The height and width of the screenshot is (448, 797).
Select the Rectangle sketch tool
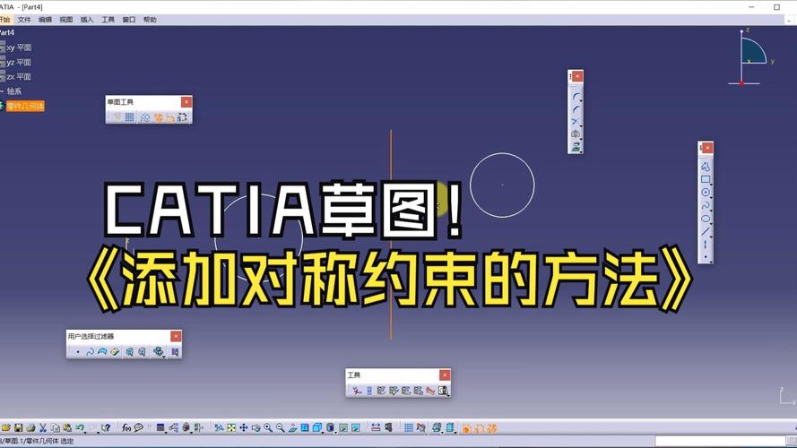705,179
